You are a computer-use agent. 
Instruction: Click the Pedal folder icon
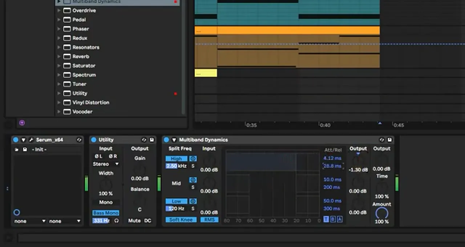[67, 20]
